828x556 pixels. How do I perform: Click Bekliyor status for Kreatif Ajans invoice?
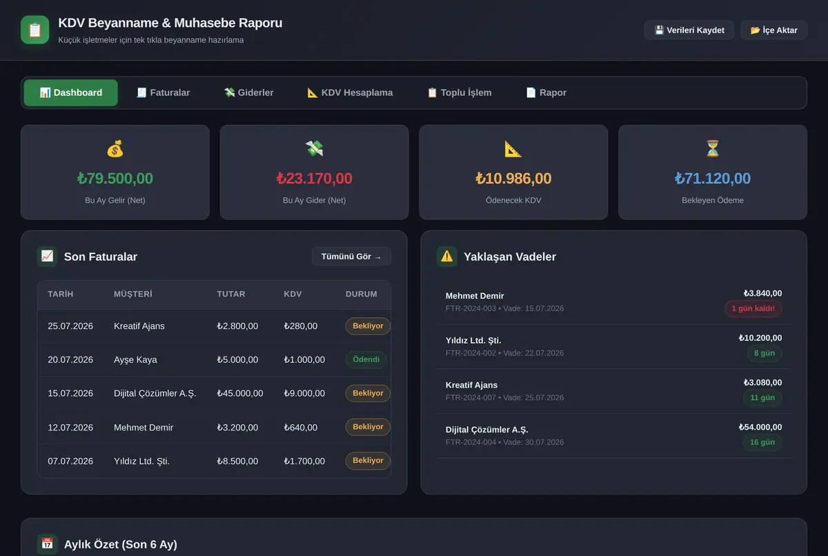tap(368, 326)
